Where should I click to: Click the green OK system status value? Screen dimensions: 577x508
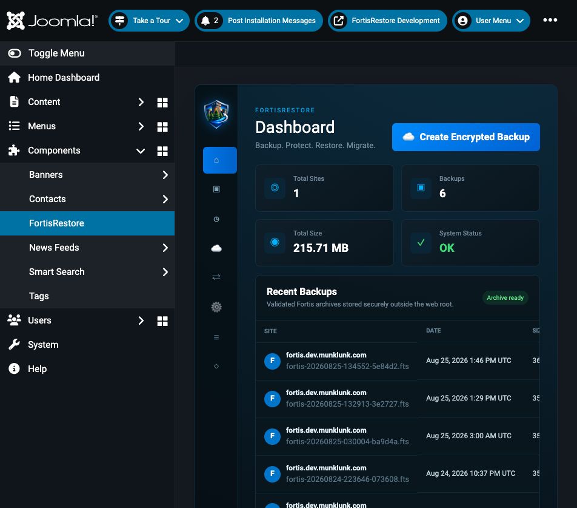point(447,248)
